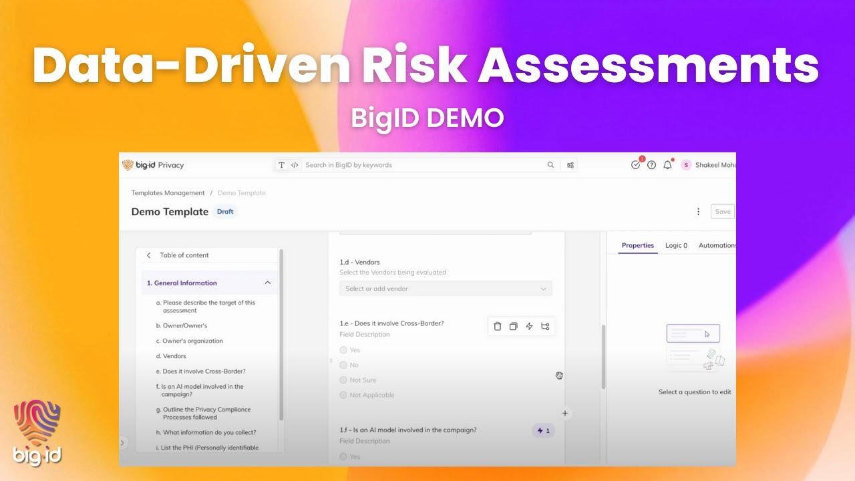Open the three-dot more options menu
Image resolution: width=855 pixels, height=481 pixels.
click(698, 212)
